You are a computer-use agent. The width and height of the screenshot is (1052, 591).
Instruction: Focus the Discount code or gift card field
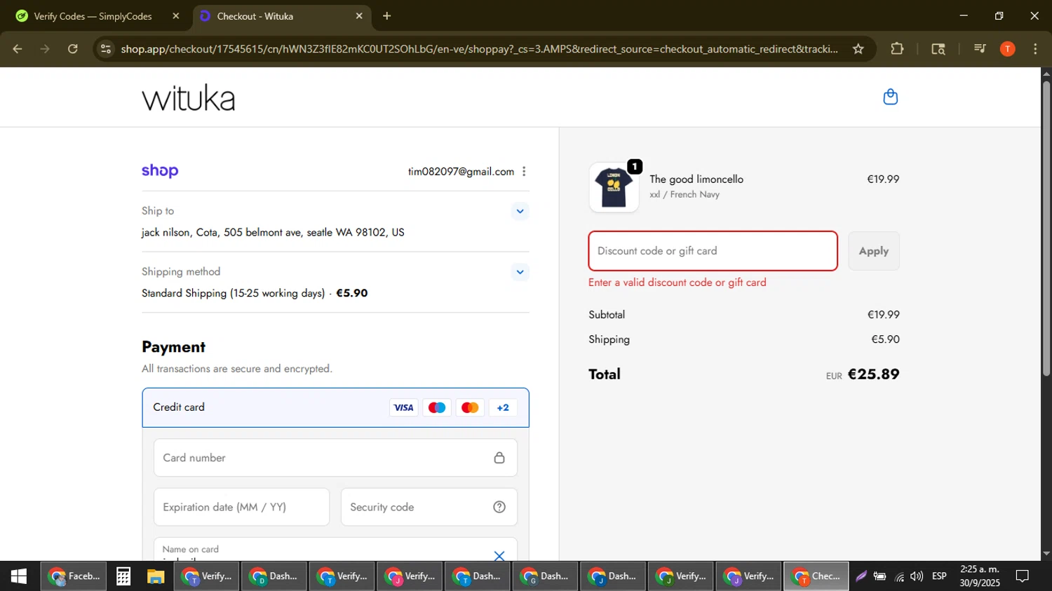(713, 251)
